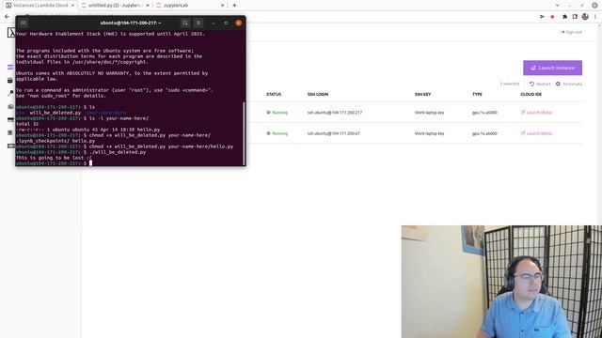Close the terminal window

pyautogui.click(x=238, y=23)
